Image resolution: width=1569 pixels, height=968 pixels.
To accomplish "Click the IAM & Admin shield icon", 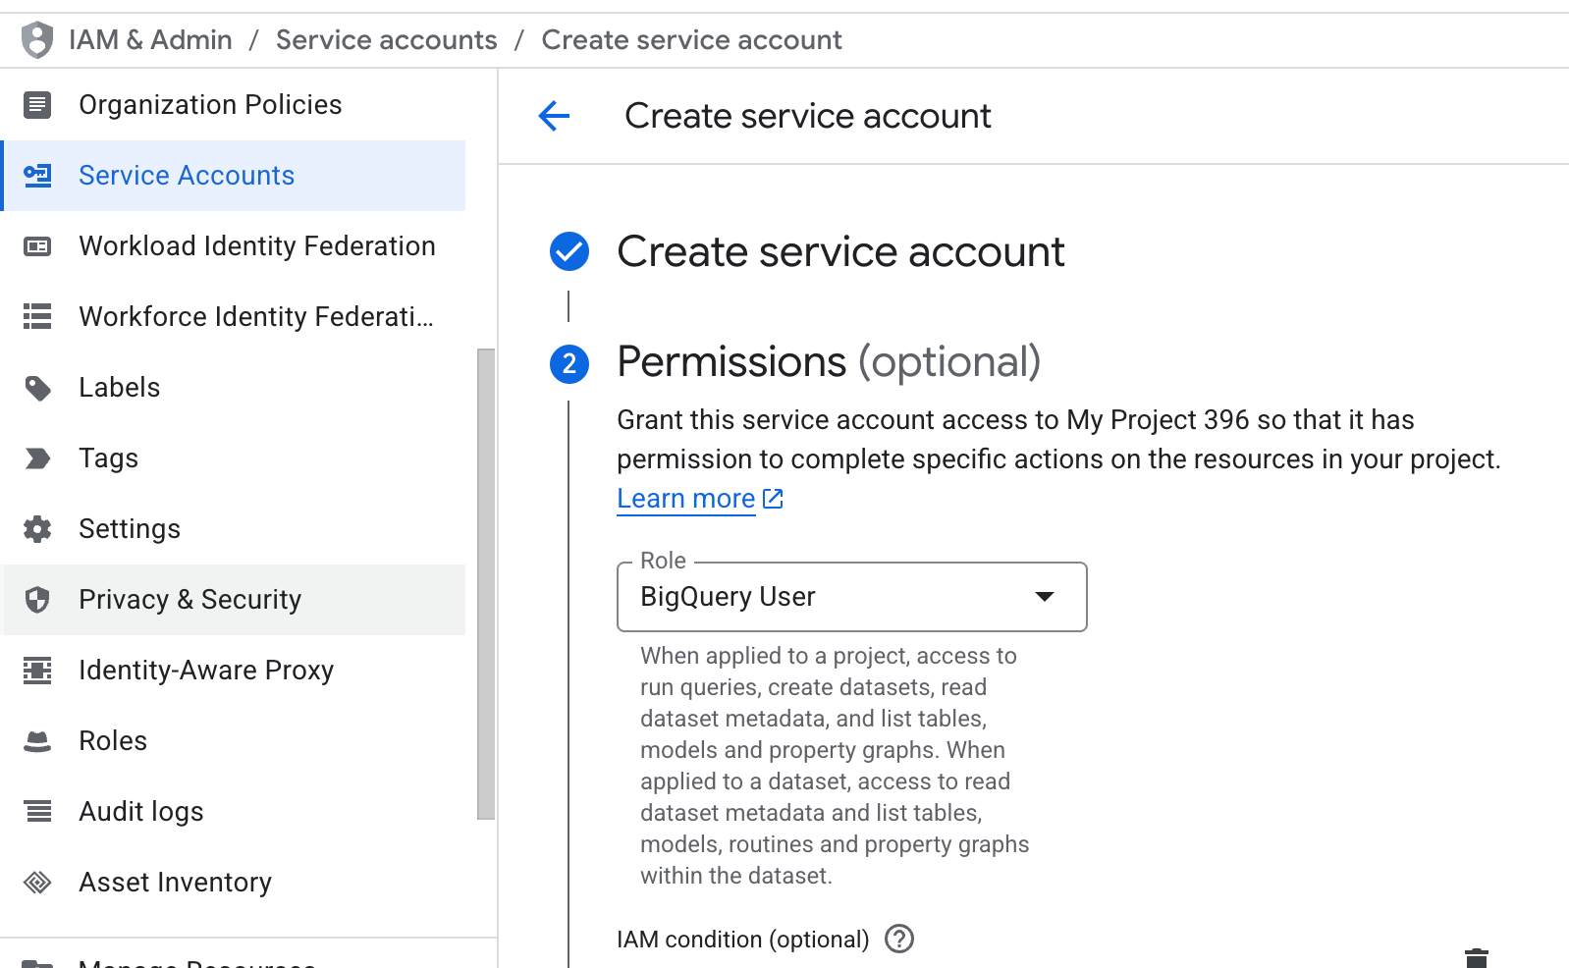I will (37, 40).
